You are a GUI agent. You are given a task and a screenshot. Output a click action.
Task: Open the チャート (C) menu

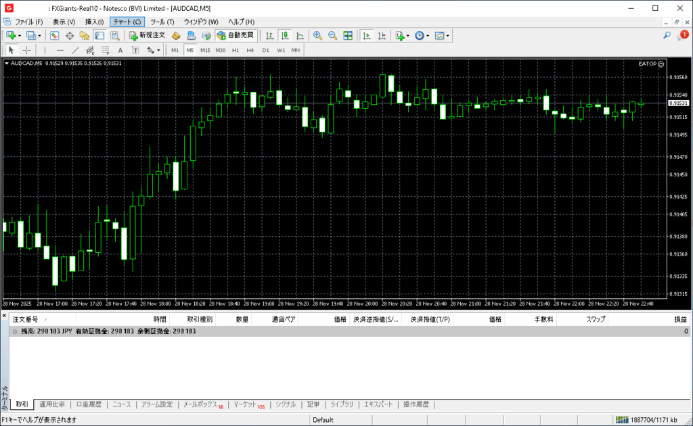[x=127, y=22]
